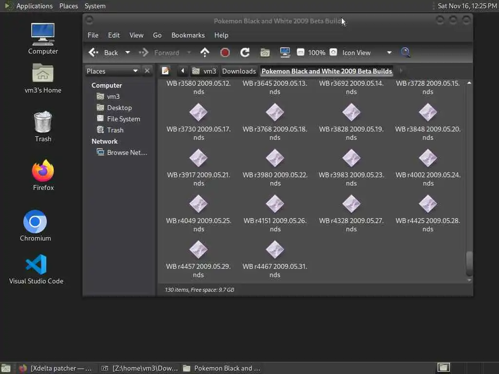The height and width of the screenshot is (374, 499).
Task: Open the Help menu
Action: coord(221,35)
